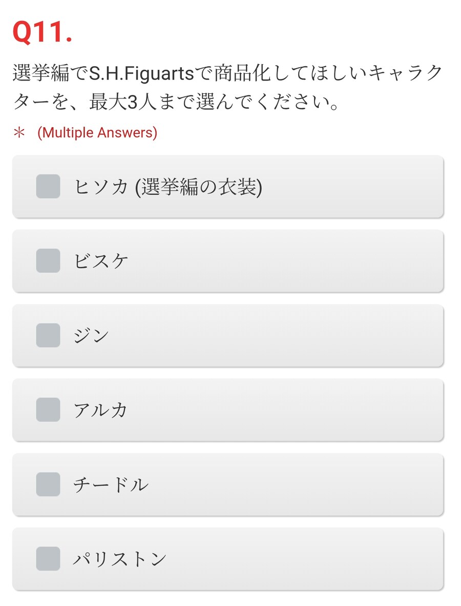The width and height of the screenshot is (461, 606).
Task: Click the red Q11. heading
Action: [42, 33]
